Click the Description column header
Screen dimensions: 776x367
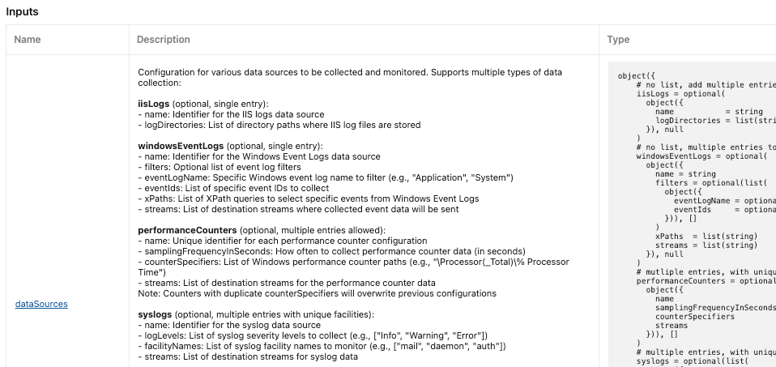point(164,40)
